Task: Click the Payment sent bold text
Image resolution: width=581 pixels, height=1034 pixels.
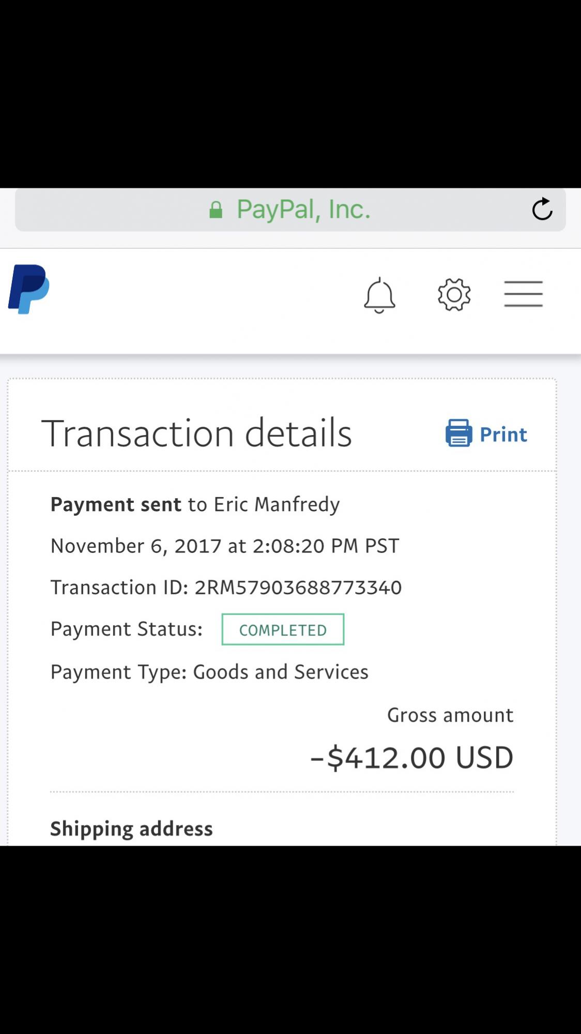Action: tap(116, 504)
